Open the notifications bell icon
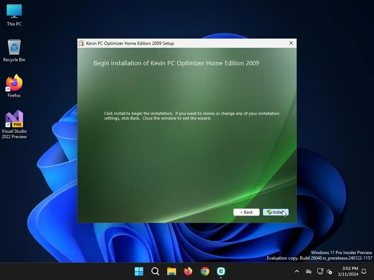The width and height of the screenshot is (374, 280). coord(364,271)
